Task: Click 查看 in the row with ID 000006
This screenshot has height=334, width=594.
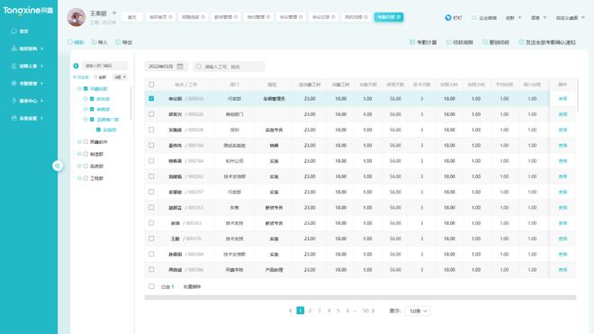Action: coord(562,98)
